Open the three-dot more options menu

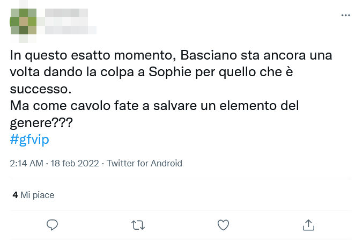[345, 16]
